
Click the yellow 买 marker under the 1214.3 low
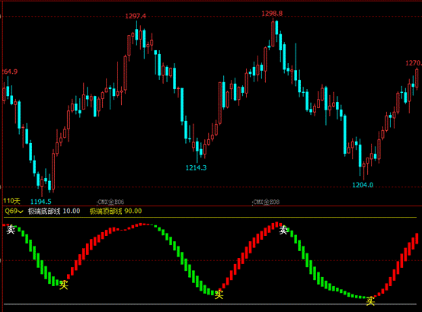pos(219,294)
